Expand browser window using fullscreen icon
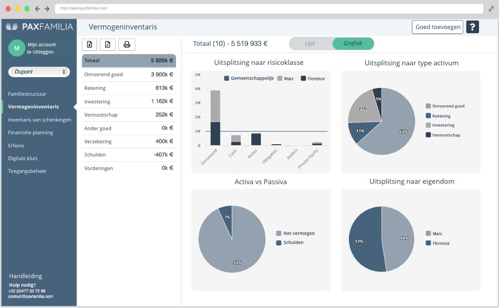 [x=491, y=9]
